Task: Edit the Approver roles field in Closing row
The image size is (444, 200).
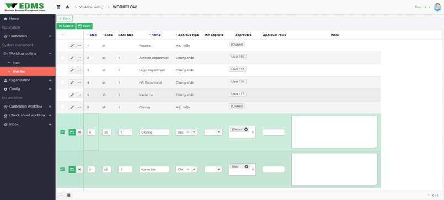Action: coord(274,132)
